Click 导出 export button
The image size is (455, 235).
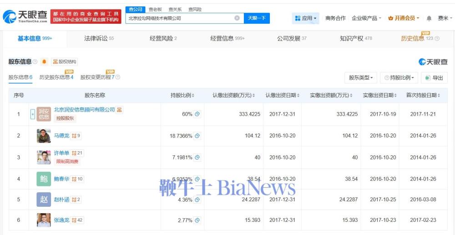pyautogui.click(x=434, y=77)
